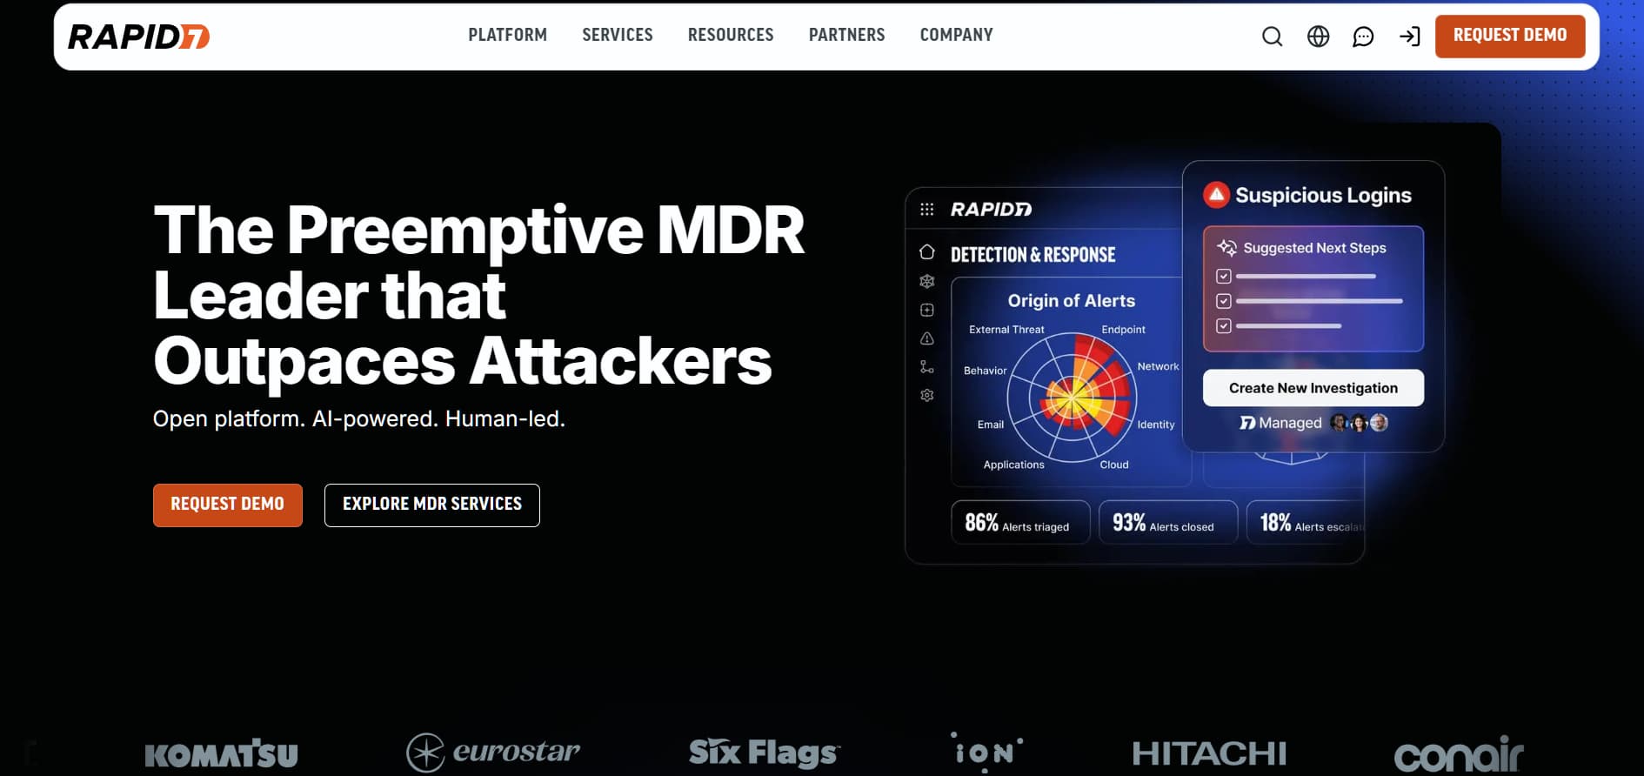Click REQUEST DEMO in the header
The width and height of the screenshot is (1644, 776).
click(x=1510, y=36)
